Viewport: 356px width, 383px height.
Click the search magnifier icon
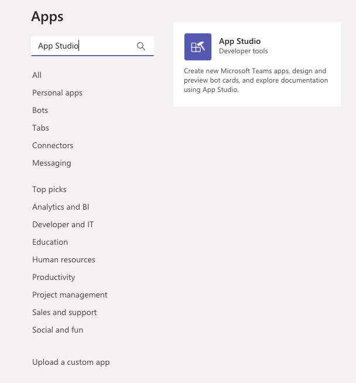point(141,46)
